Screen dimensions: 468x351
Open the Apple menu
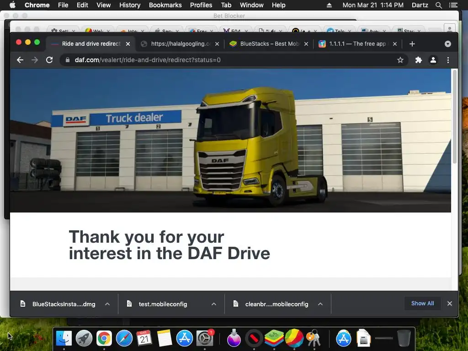[x=12, y=5]
